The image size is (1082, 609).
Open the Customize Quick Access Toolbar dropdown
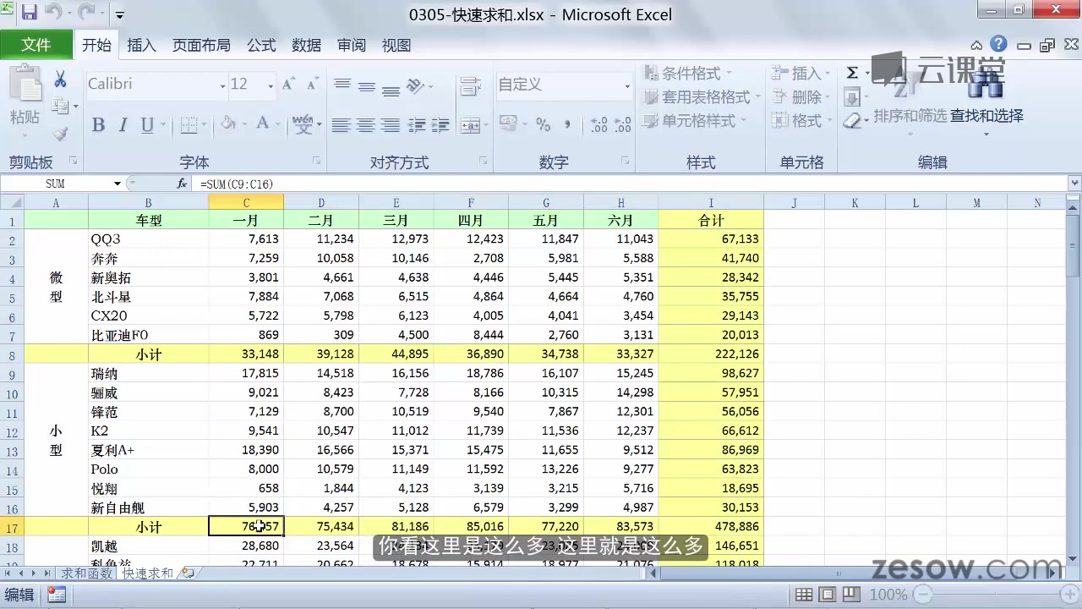(119, 15)
